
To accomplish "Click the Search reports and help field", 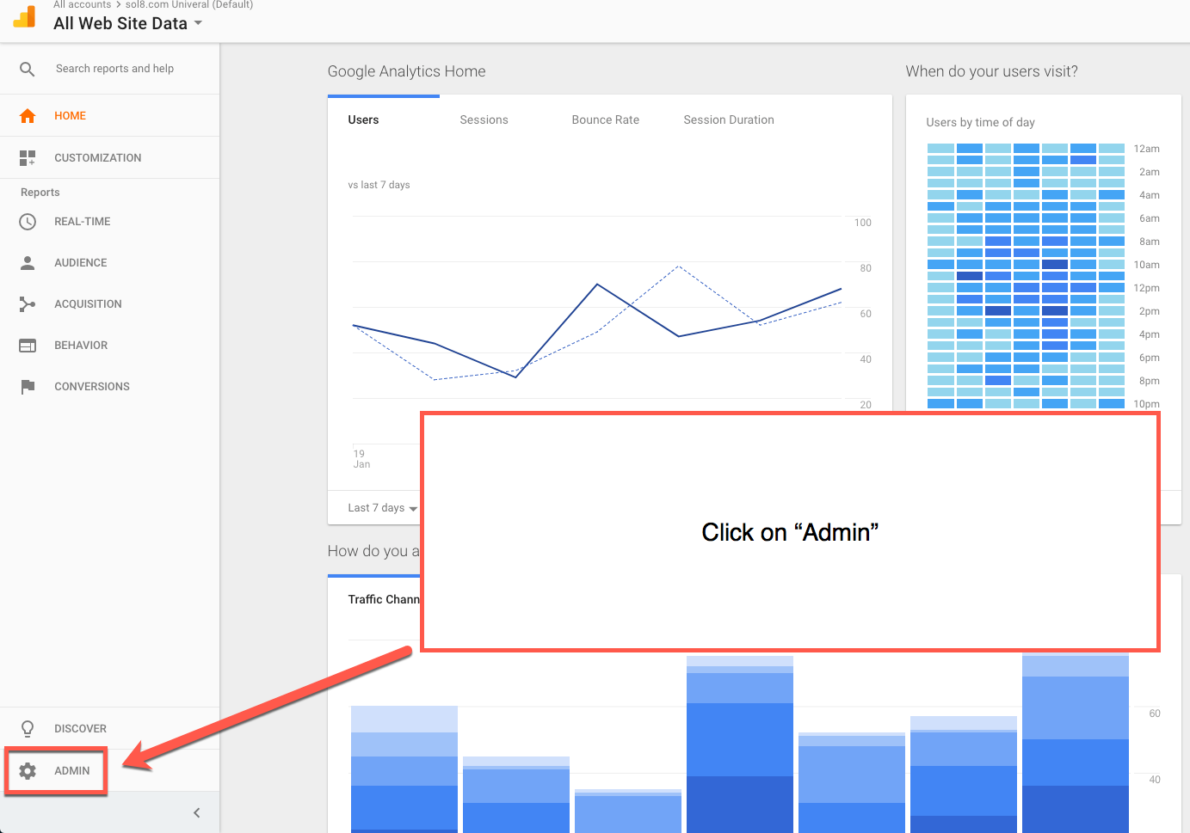I will tap(114, 69).
